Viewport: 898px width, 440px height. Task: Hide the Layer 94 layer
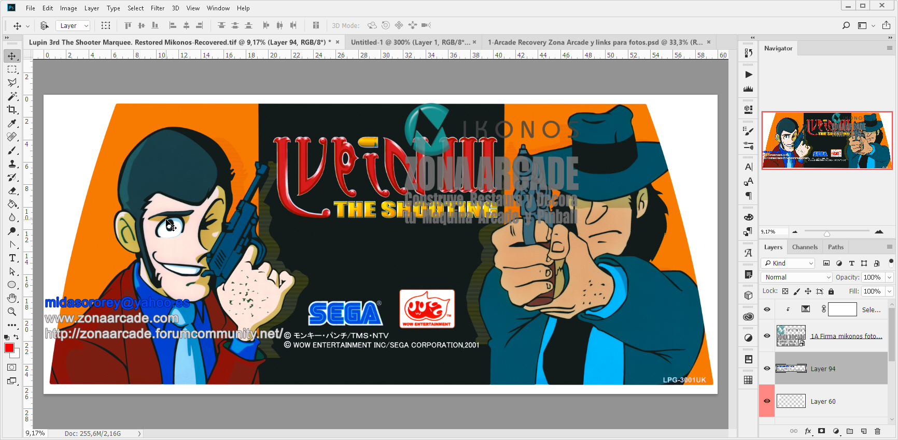767,369
